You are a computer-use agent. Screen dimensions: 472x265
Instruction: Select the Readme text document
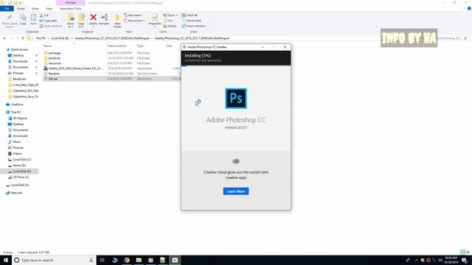click(54, 74)
